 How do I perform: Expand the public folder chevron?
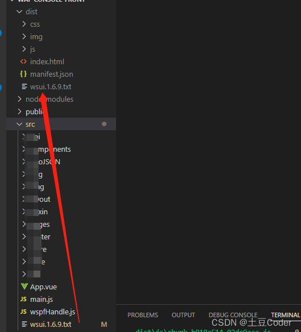click(19, 111)
